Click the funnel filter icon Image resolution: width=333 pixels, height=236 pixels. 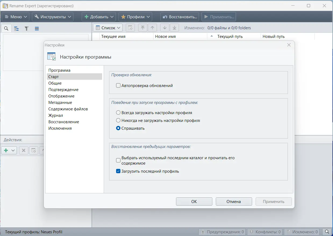pyautogui.click(x=27, y=28)
